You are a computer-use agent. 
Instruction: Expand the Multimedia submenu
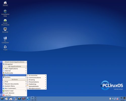[x=15, y=73]
